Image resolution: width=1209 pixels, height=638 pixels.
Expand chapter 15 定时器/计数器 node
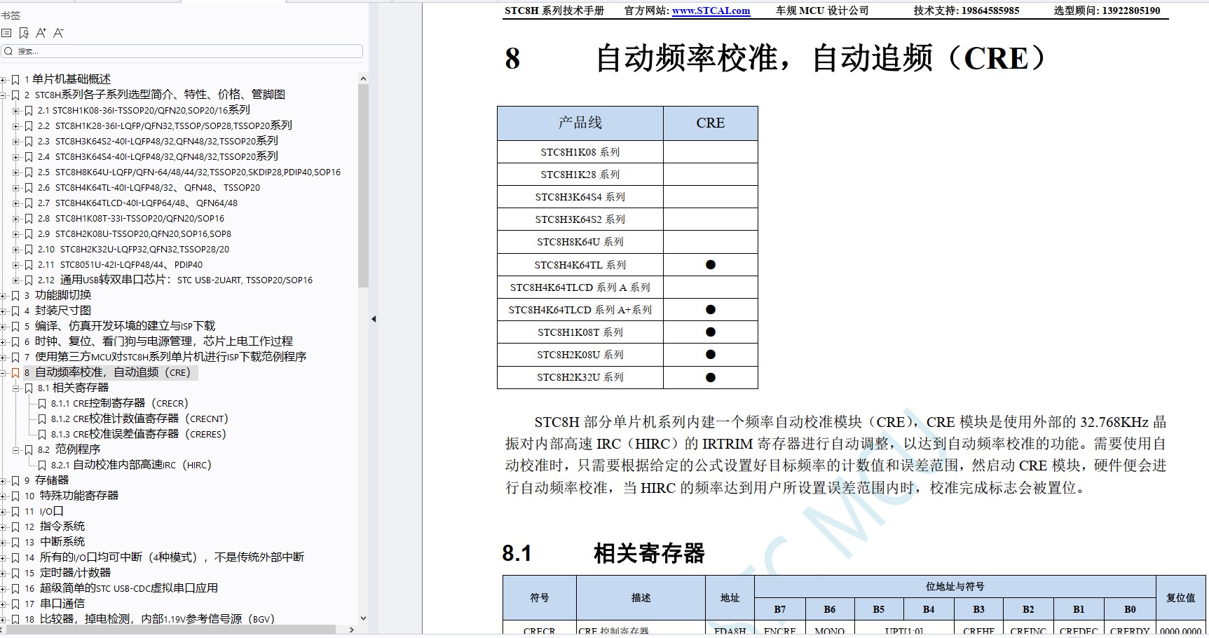[4, 573]
